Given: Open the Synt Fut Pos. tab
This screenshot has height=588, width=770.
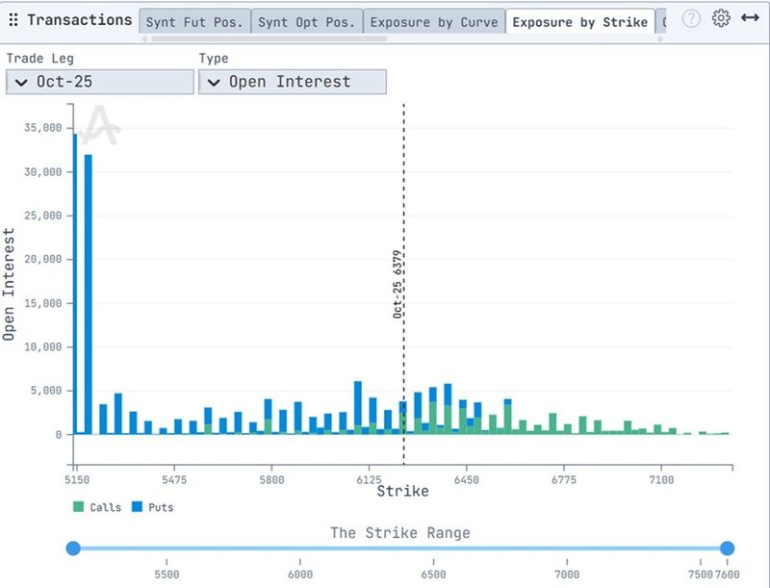Looking at the screenshot, I should pos(194,19).
